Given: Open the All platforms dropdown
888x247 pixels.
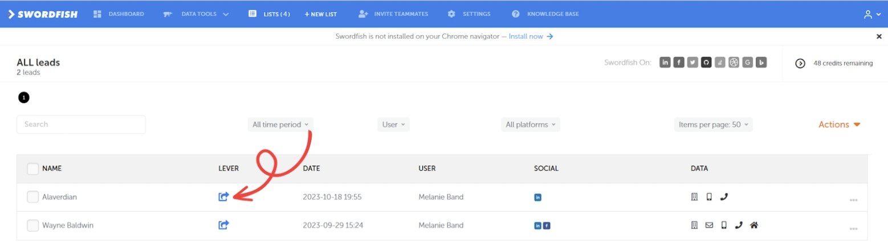Looking at the screenshot, I should pyautogui.click(x=530, y=125).
